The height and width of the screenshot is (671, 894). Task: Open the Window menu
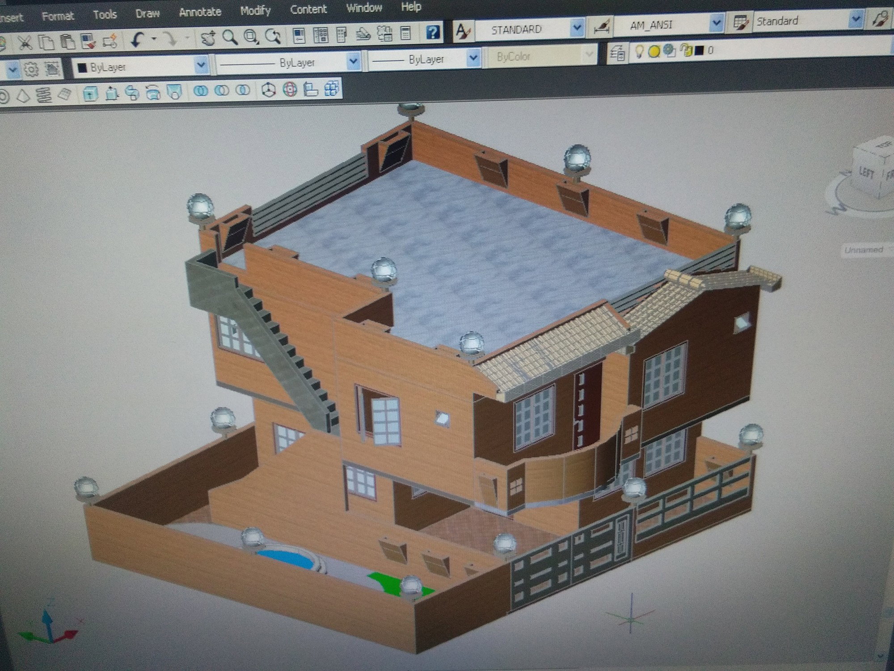[x=364, y=8]
